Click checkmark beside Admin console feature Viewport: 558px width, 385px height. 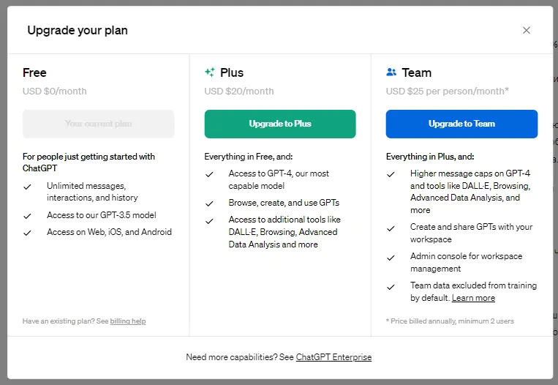pos(391,257)
